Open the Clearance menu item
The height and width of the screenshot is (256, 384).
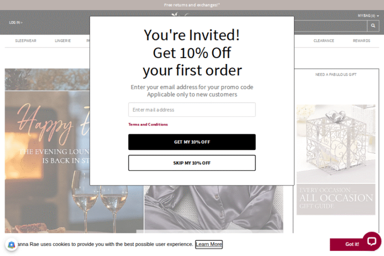pos(324,40)
